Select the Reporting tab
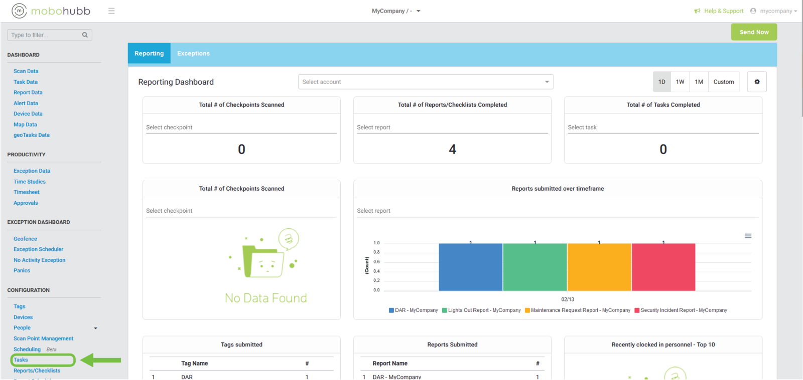 coord(149,54)
